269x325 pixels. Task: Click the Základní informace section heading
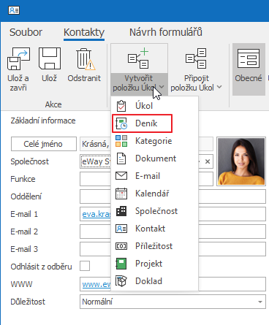pos(43,121)
